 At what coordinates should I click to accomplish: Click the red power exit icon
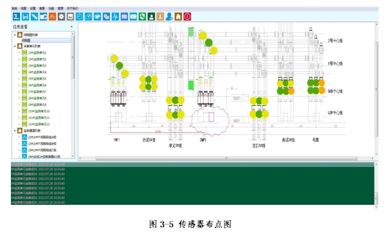coord(187,17)
